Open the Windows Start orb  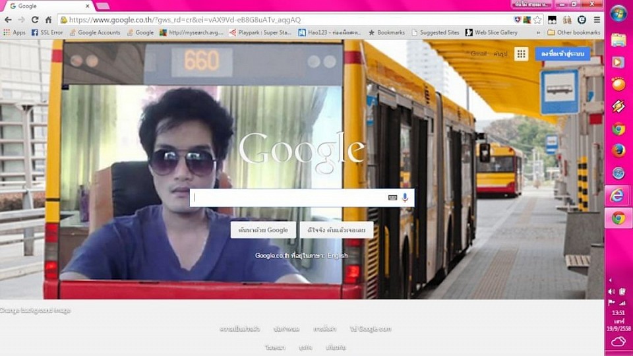[x=618, y=14]
